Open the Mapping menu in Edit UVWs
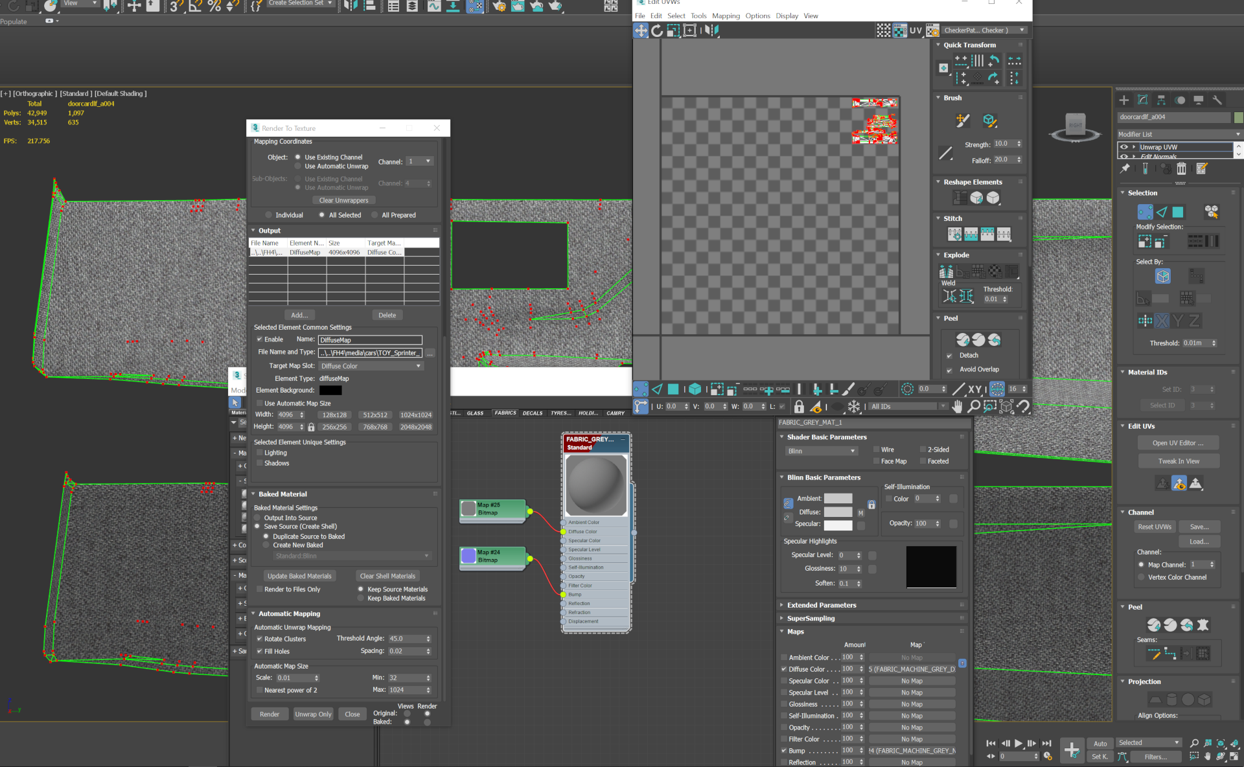Image resolution: width=1244 pixels, height=767 pixels. pyautogui.click(x=726, y=16)
